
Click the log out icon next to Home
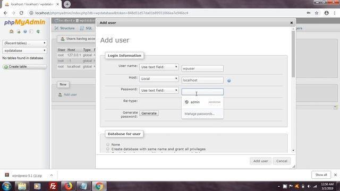click(x=19, y=32)
